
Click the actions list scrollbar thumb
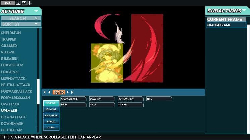(x=38, y=91)
